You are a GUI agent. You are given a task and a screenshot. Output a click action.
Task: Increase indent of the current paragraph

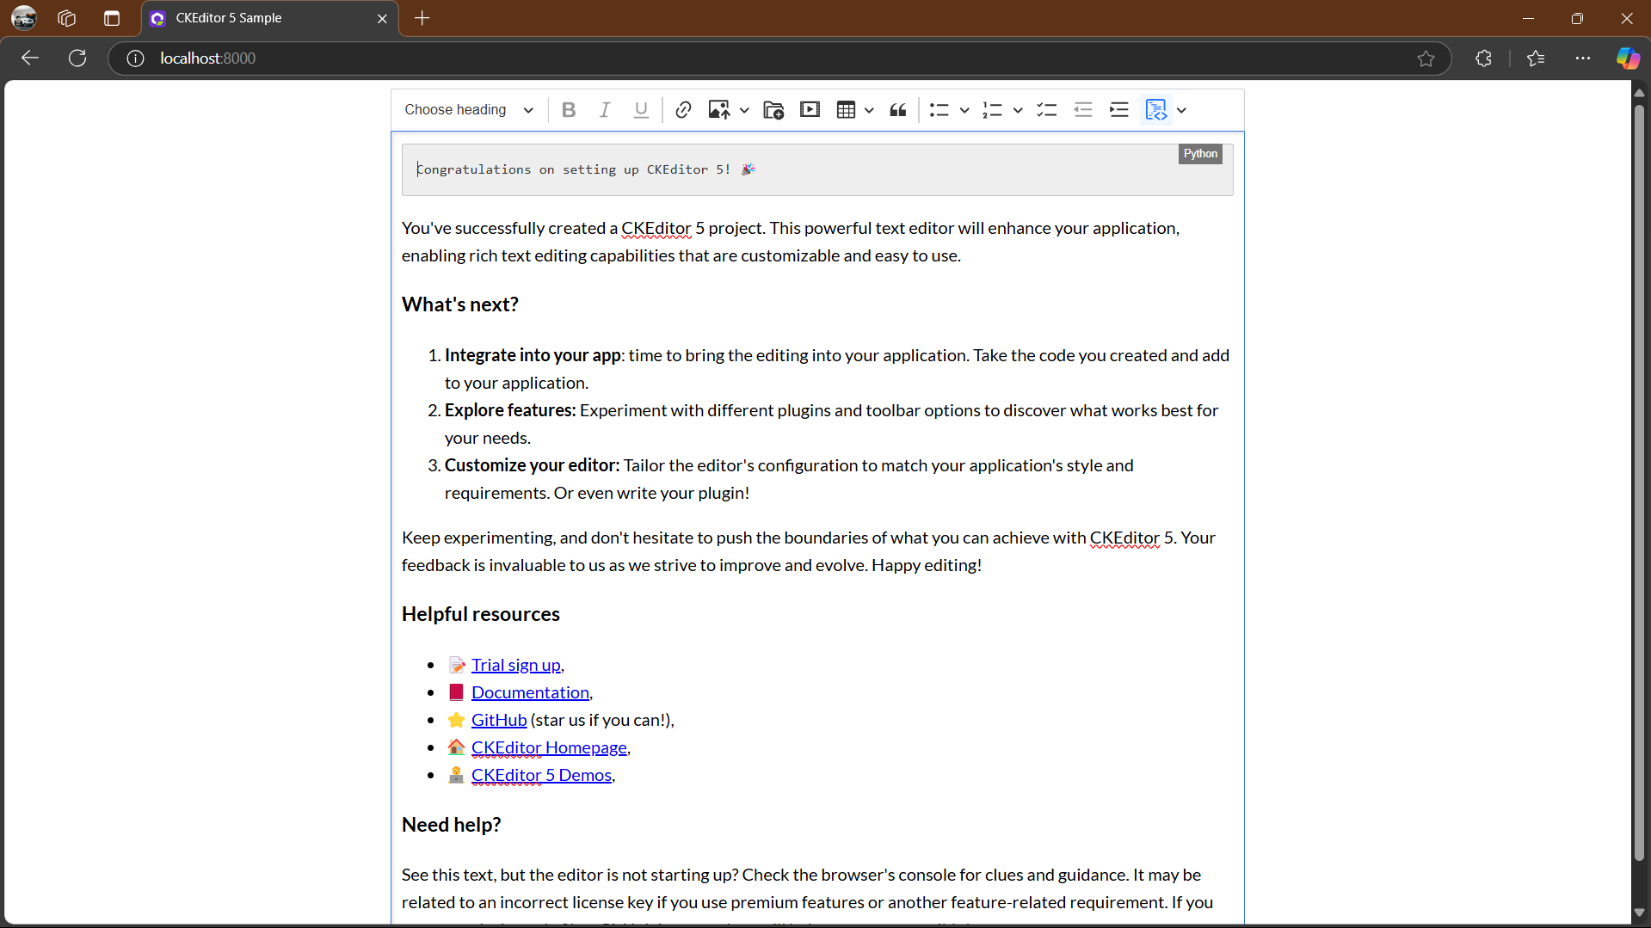[1119, 110]
